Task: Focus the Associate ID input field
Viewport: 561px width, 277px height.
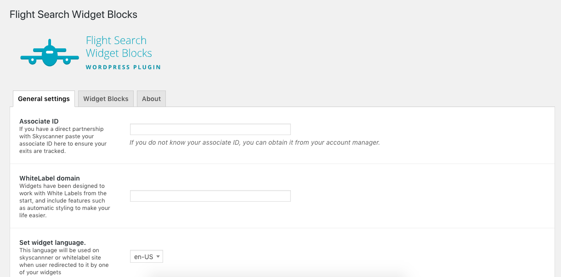Action: (x=210, y=129)
